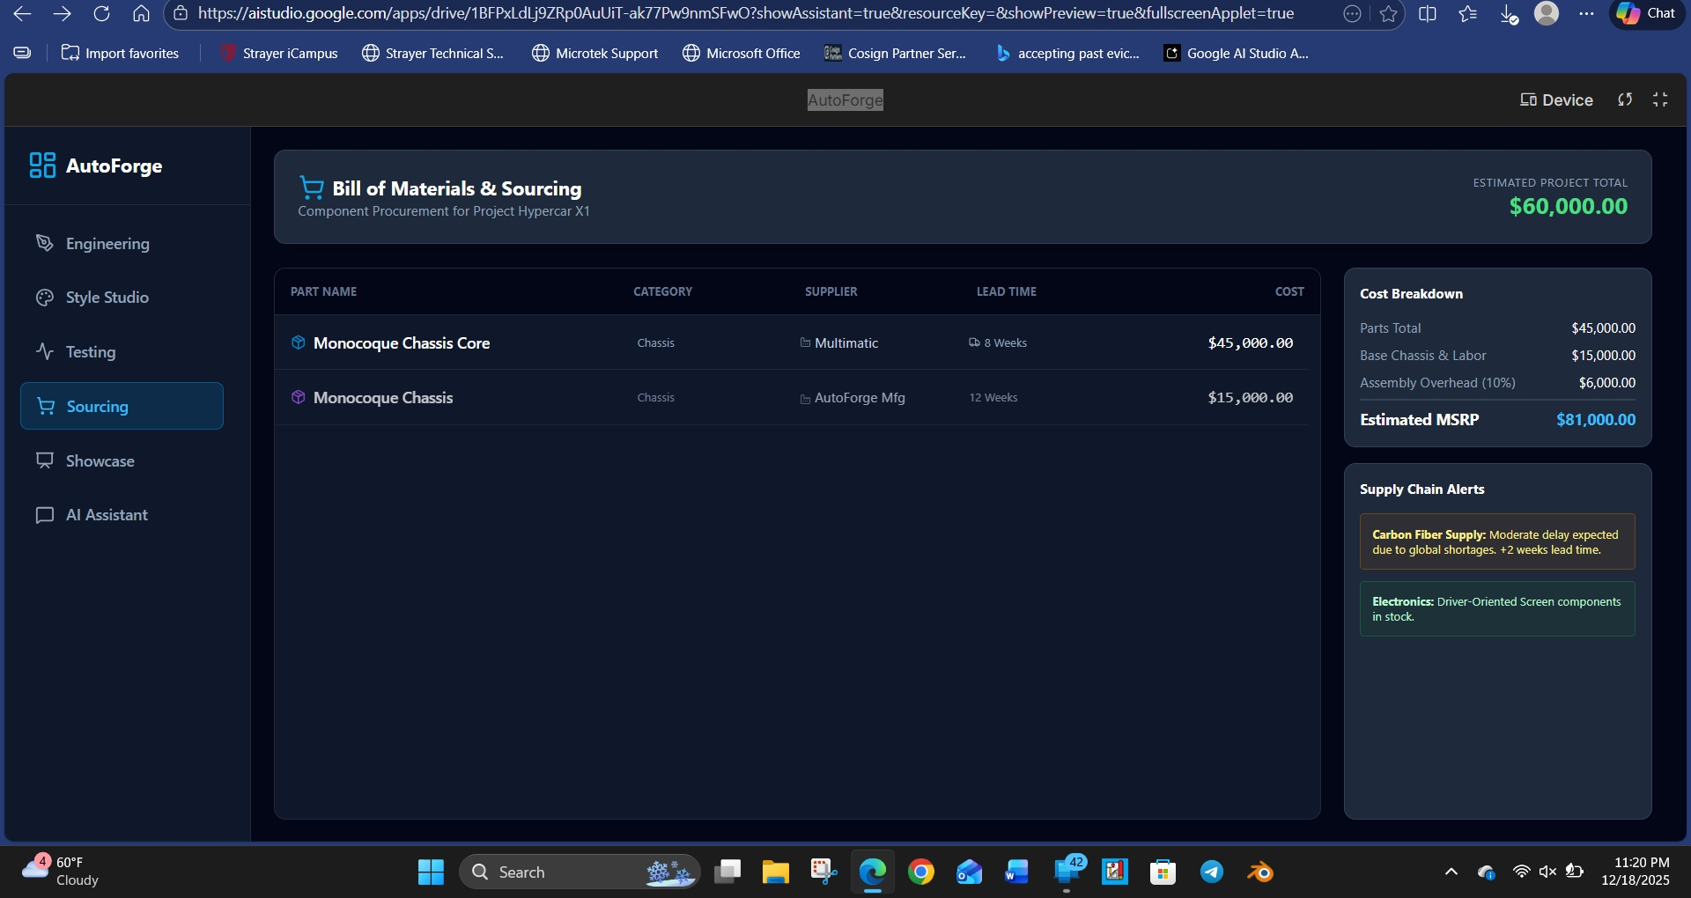
Task: Click the purple cube icon for Monocoque Chassis
Action: coord(299,397)
